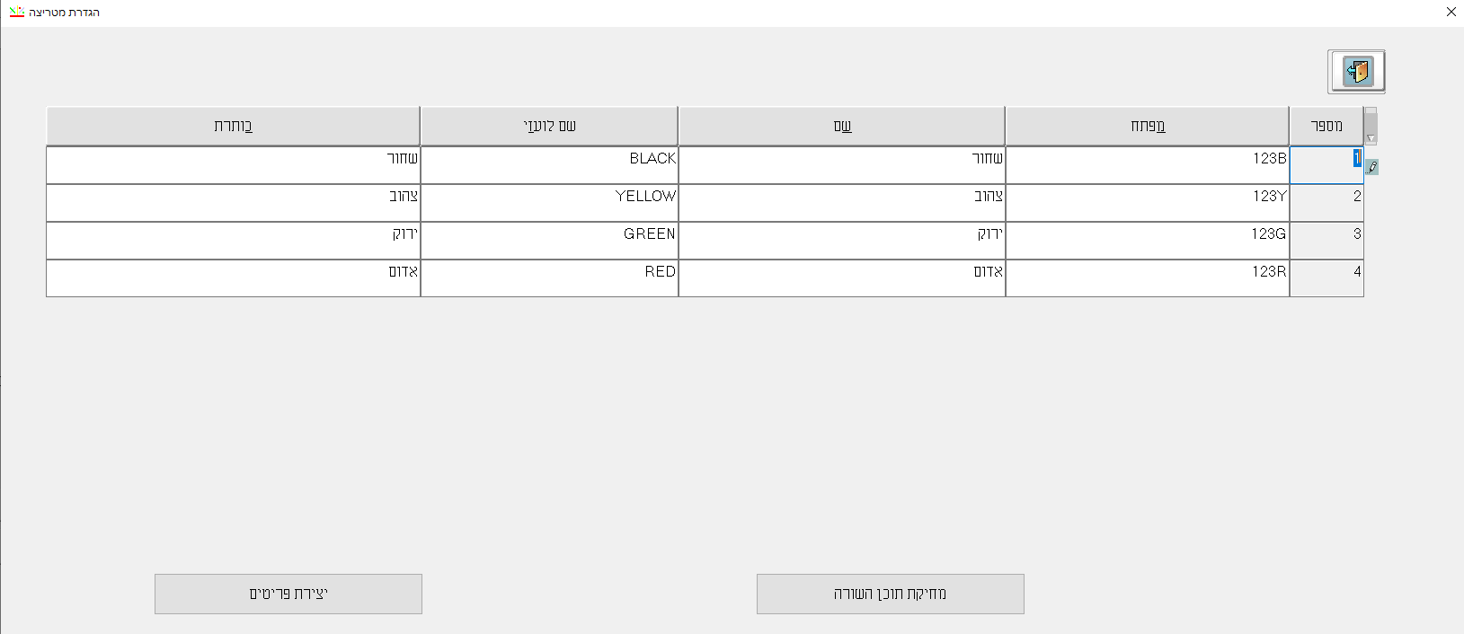Select the foreign name cell YELLOW
The image size is (1464, 634).
pyautogui.click(x=549, y=203)
